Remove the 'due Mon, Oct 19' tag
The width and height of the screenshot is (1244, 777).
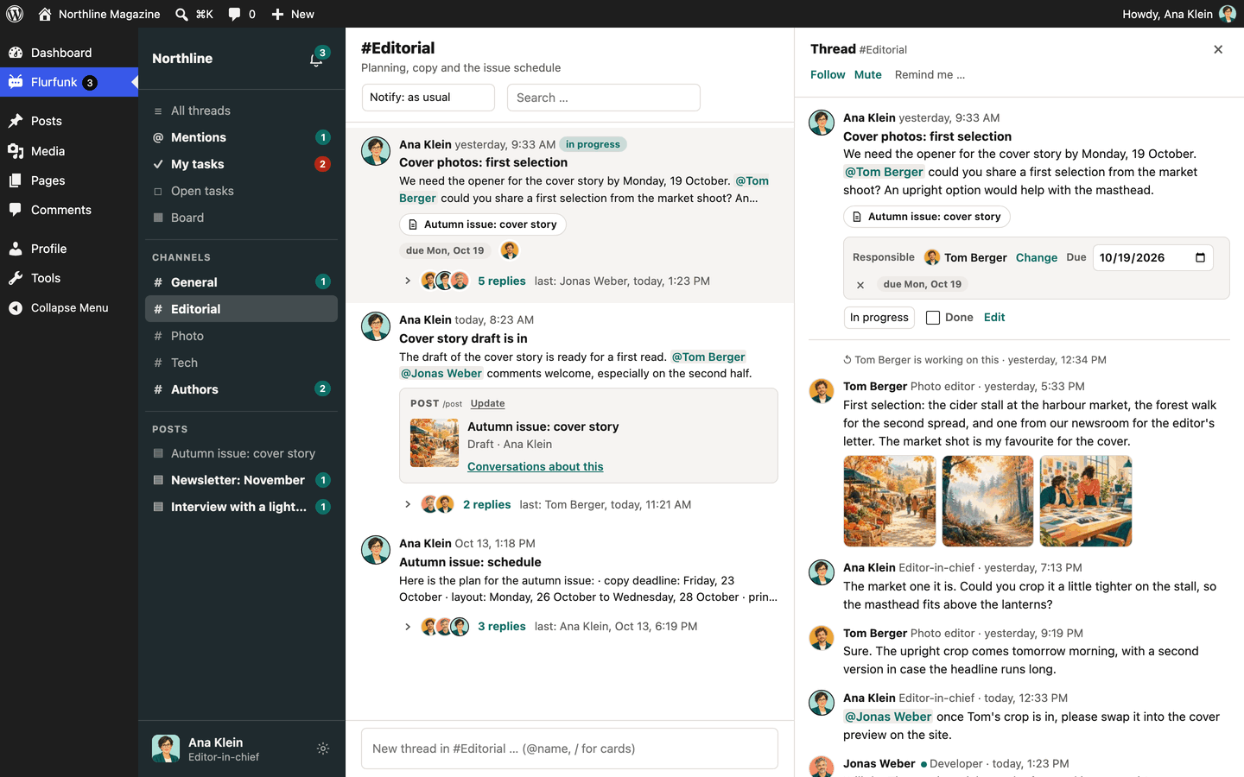click(x=860, y=284)
